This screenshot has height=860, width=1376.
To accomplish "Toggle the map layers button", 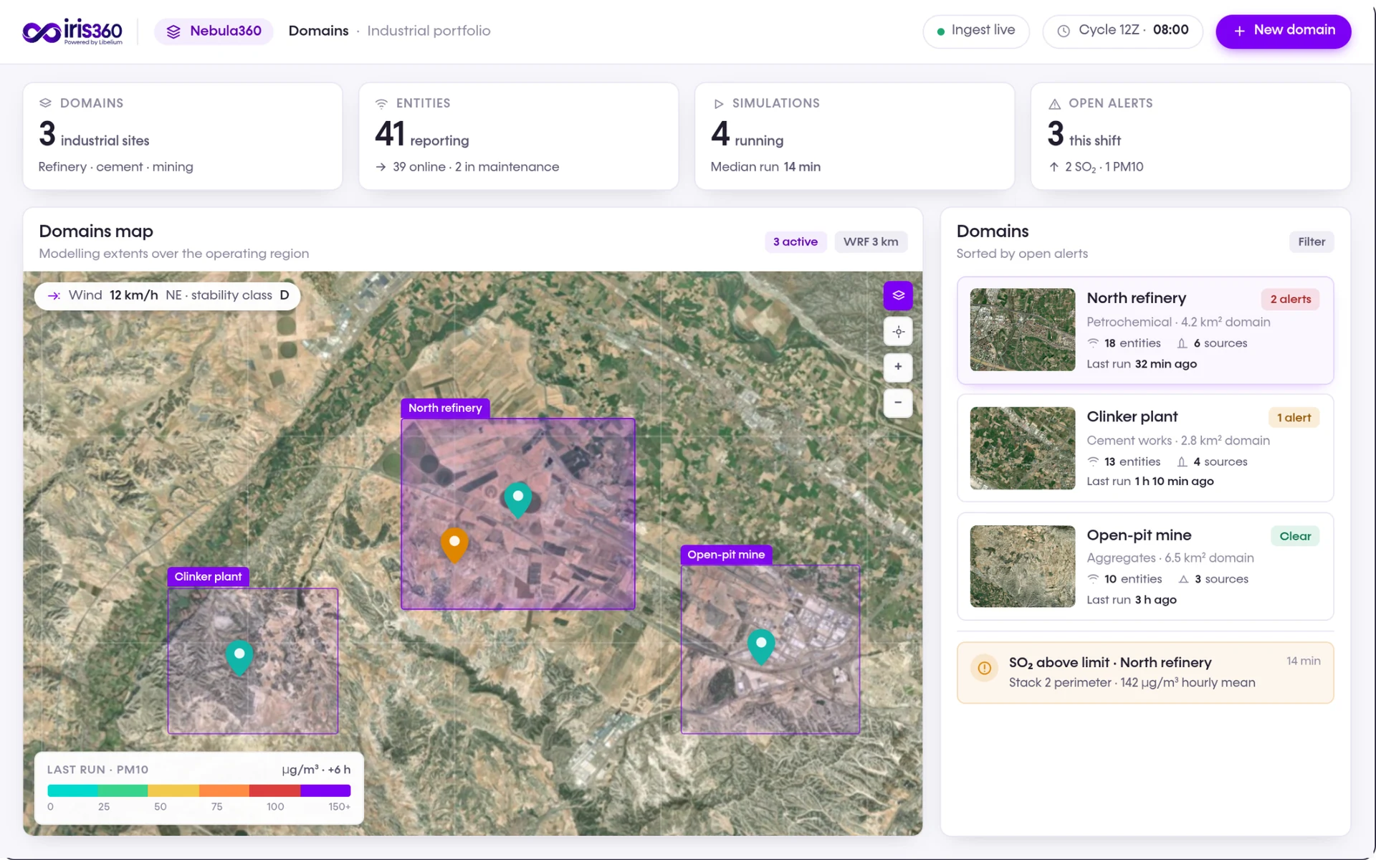I will point(897,295).
